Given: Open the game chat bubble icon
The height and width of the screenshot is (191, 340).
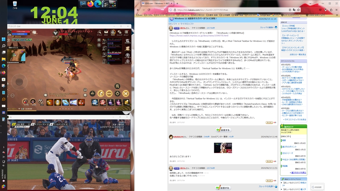Looking at the screenshot, I should coord(45,95).
